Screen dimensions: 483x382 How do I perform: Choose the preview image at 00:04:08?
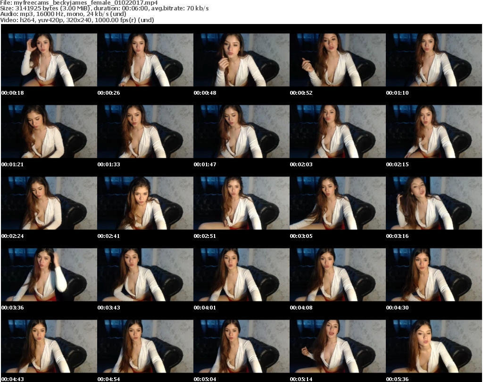[x=338, y=275]
